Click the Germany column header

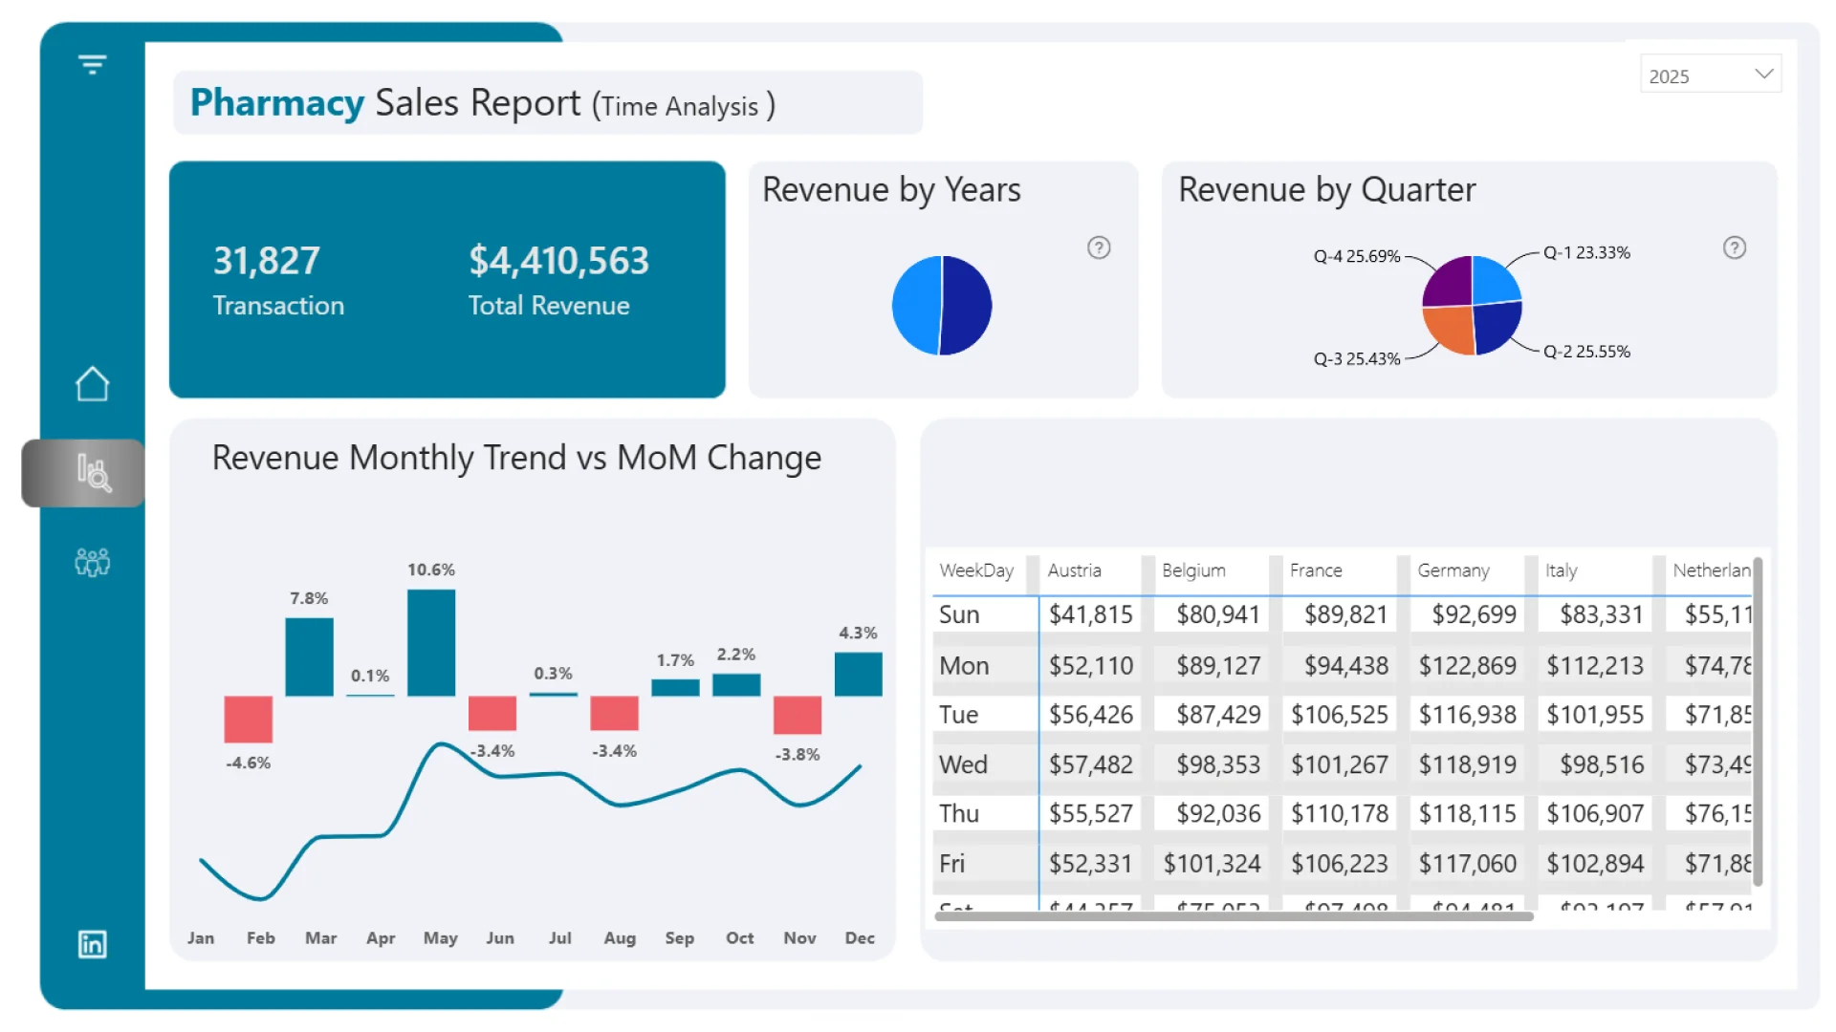pos(1453,570)
